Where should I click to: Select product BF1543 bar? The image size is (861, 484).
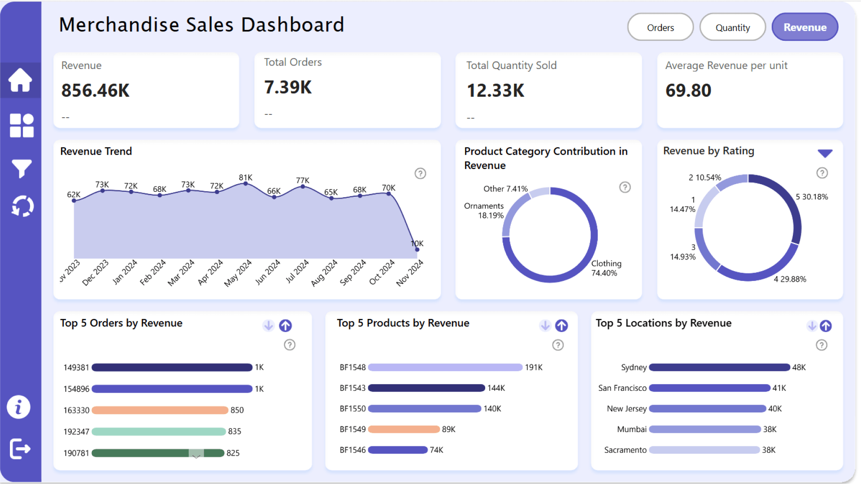(x=426, y=388)
